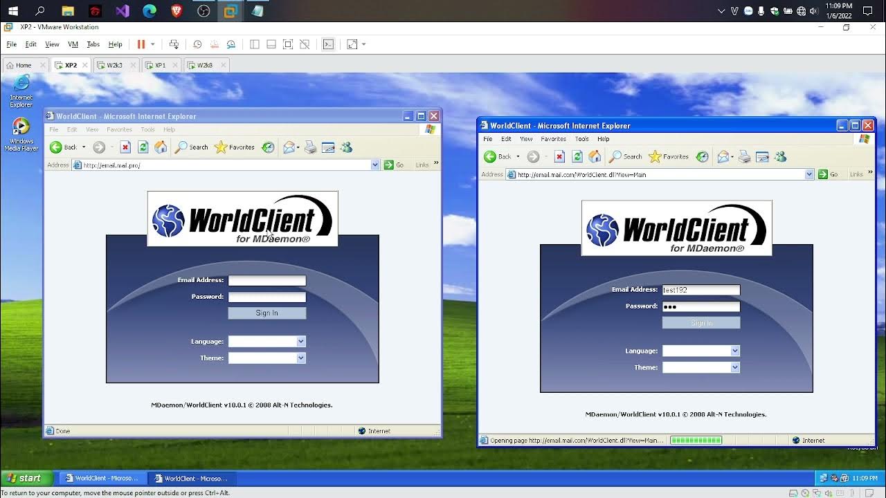Take a VM snapshot with clock icon
Screen dimensions: 886x498
coord(197,44)
